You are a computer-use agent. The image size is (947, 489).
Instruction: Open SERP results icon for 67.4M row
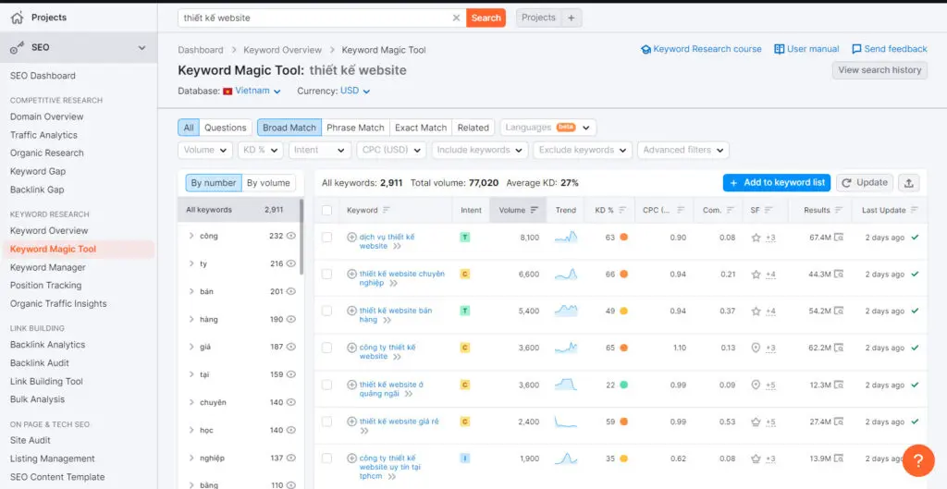pyautogui.click(x=839, y=238)
